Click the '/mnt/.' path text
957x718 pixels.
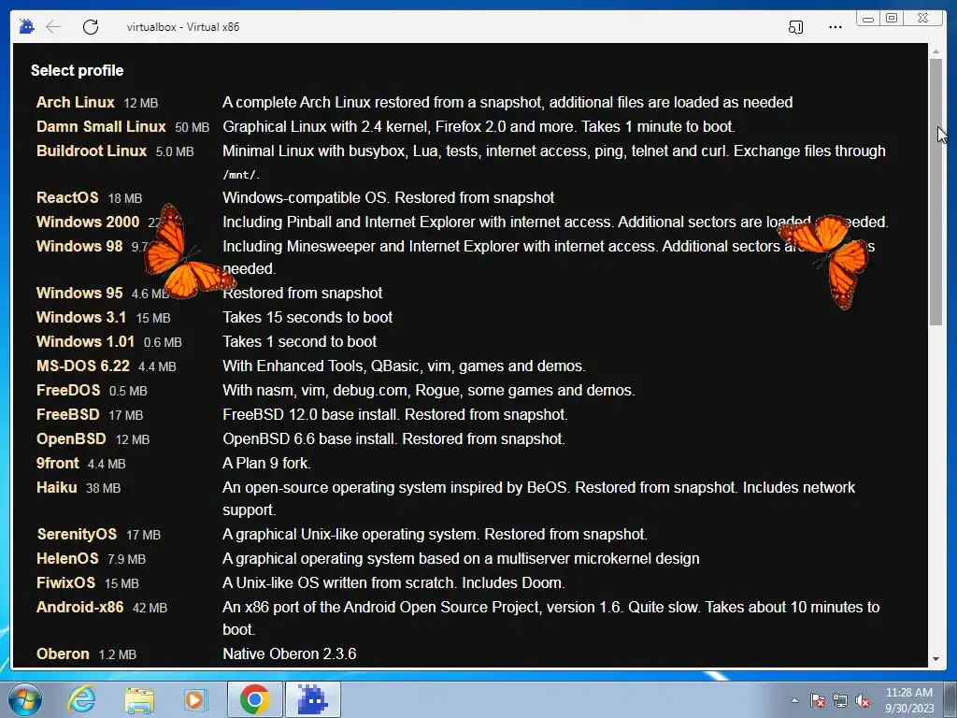(241, 175)
